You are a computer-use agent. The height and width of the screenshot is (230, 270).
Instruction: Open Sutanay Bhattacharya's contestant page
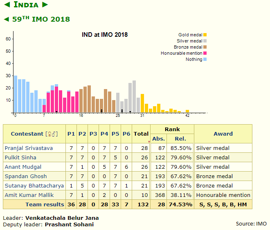(34, 185)
